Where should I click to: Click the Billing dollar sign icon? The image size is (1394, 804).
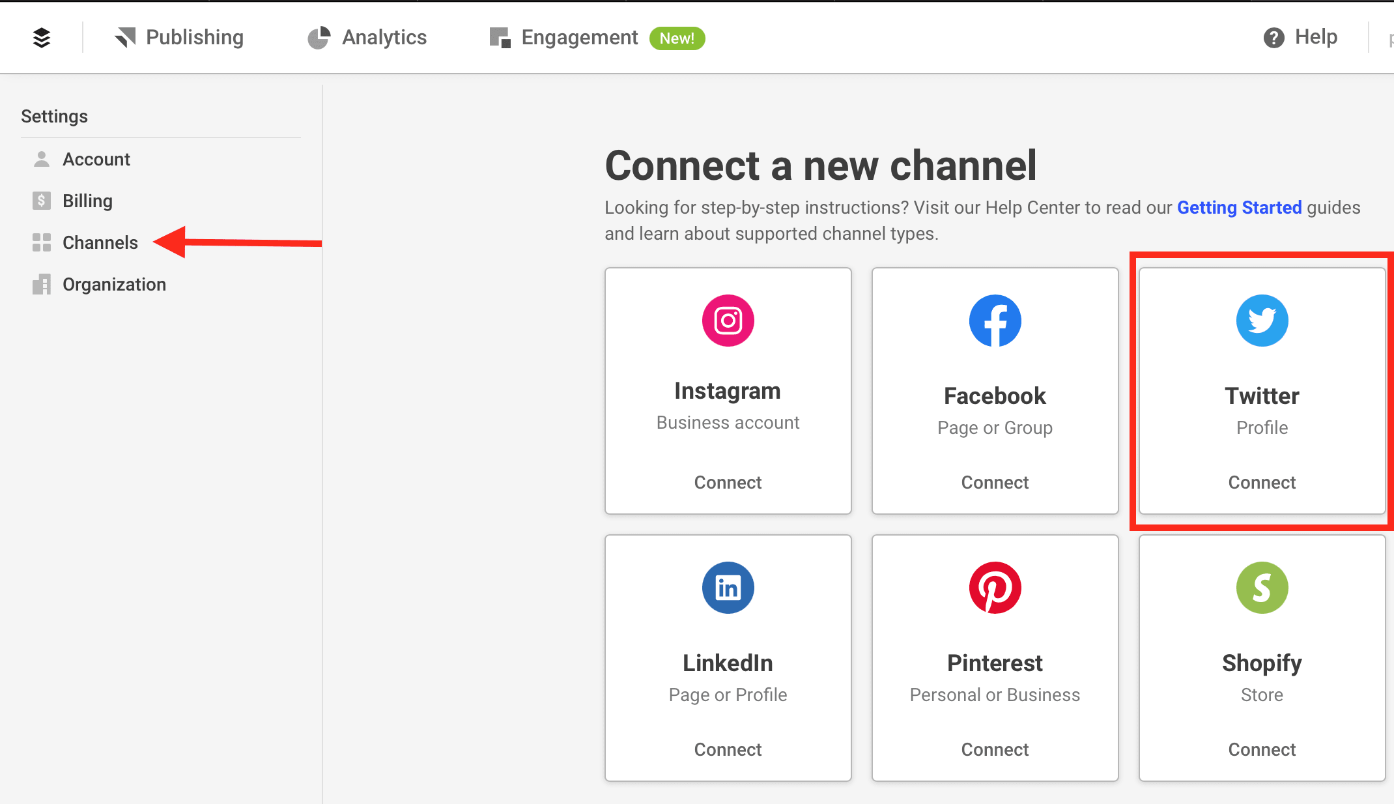coord(42,201)
